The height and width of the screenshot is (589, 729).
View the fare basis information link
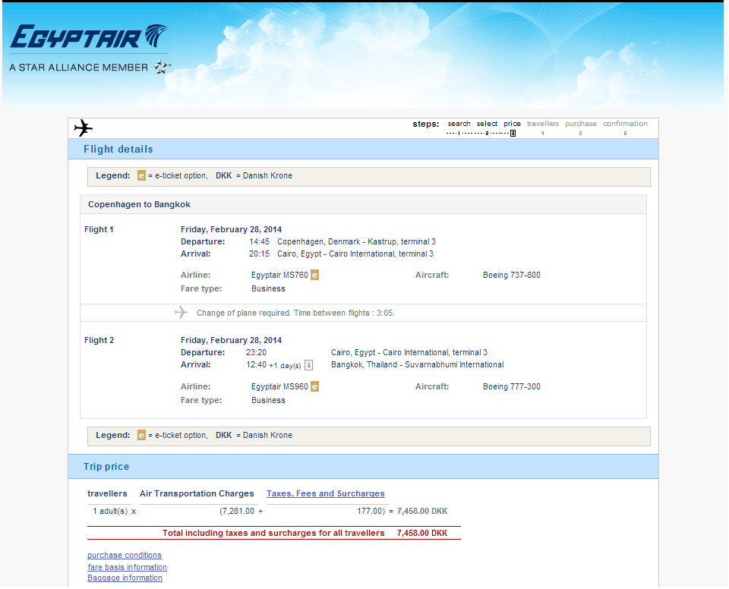[x=127, y=568]
